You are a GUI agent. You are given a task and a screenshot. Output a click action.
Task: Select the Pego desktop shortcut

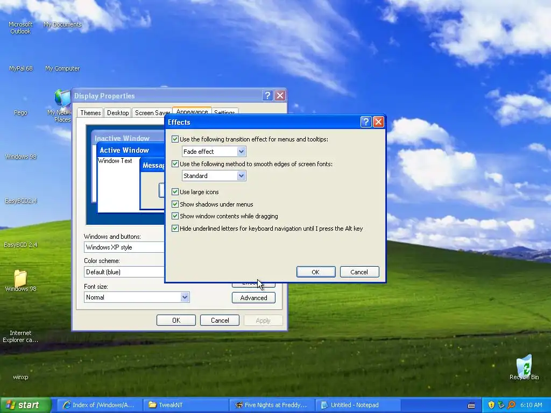click(20, 112)
